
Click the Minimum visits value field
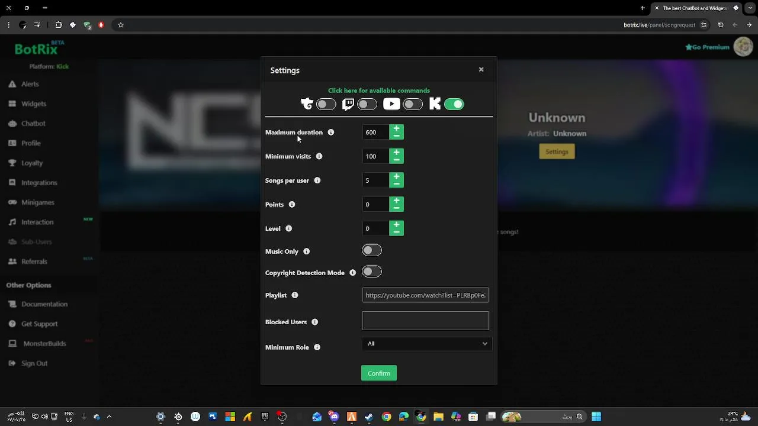coord(375,156)
